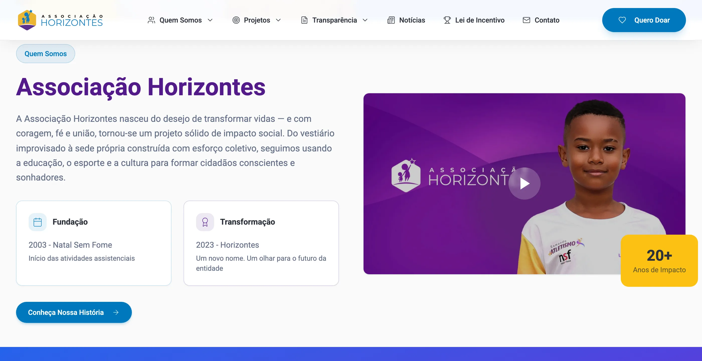Click the award ribbon icon in Transformação card

205,222
